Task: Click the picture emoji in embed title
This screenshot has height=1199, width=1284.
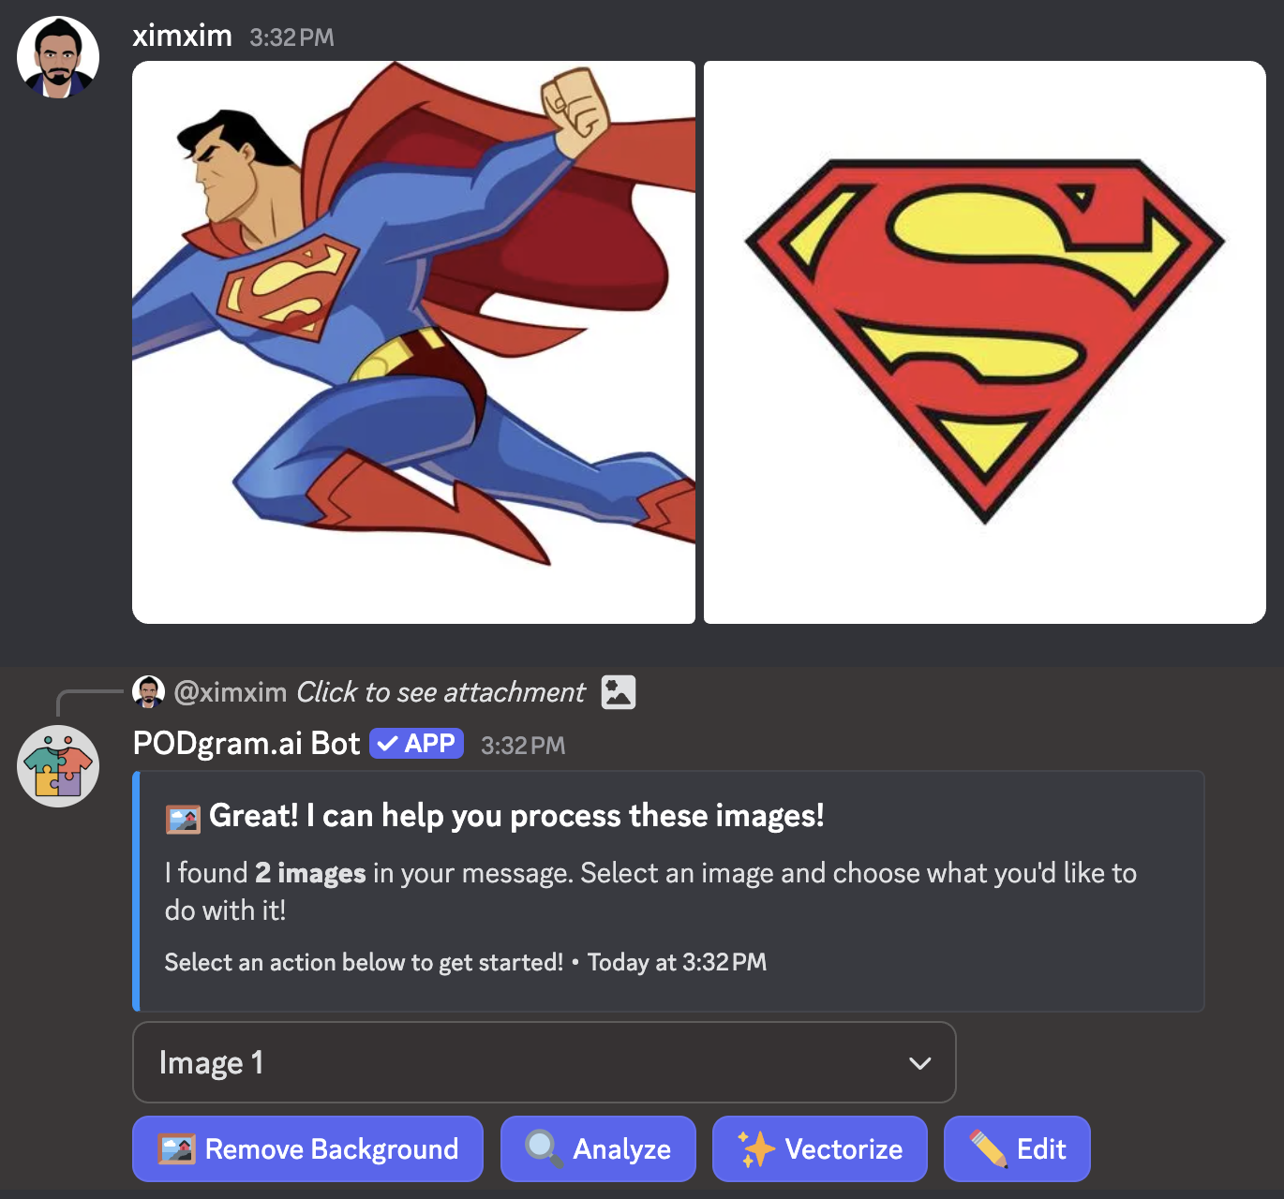Action: pos(183,819)
